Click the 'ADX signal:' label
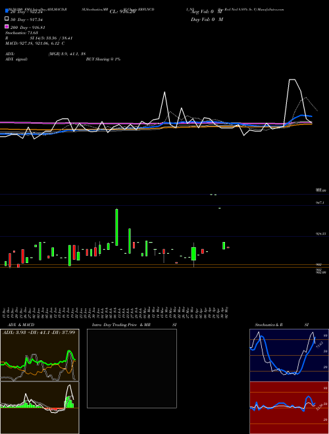The height and width of the screenshot is (434, 329). tap(16, 59)
